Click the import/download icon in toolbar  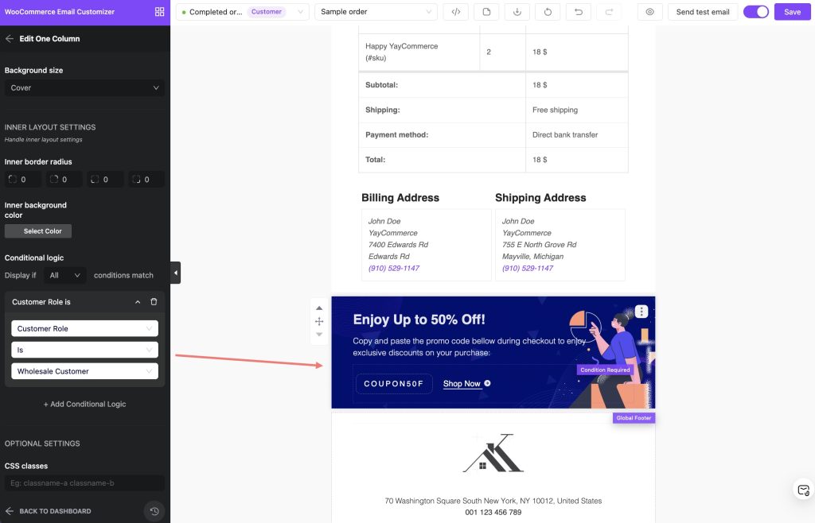coord(517,12)
